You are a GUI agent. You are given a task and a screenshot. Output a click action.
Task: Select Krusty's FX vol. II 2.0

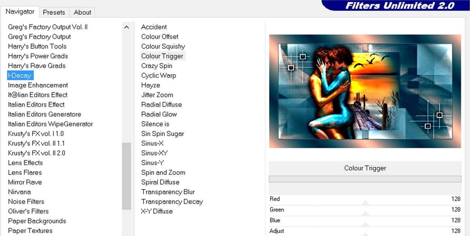[36, 153]
